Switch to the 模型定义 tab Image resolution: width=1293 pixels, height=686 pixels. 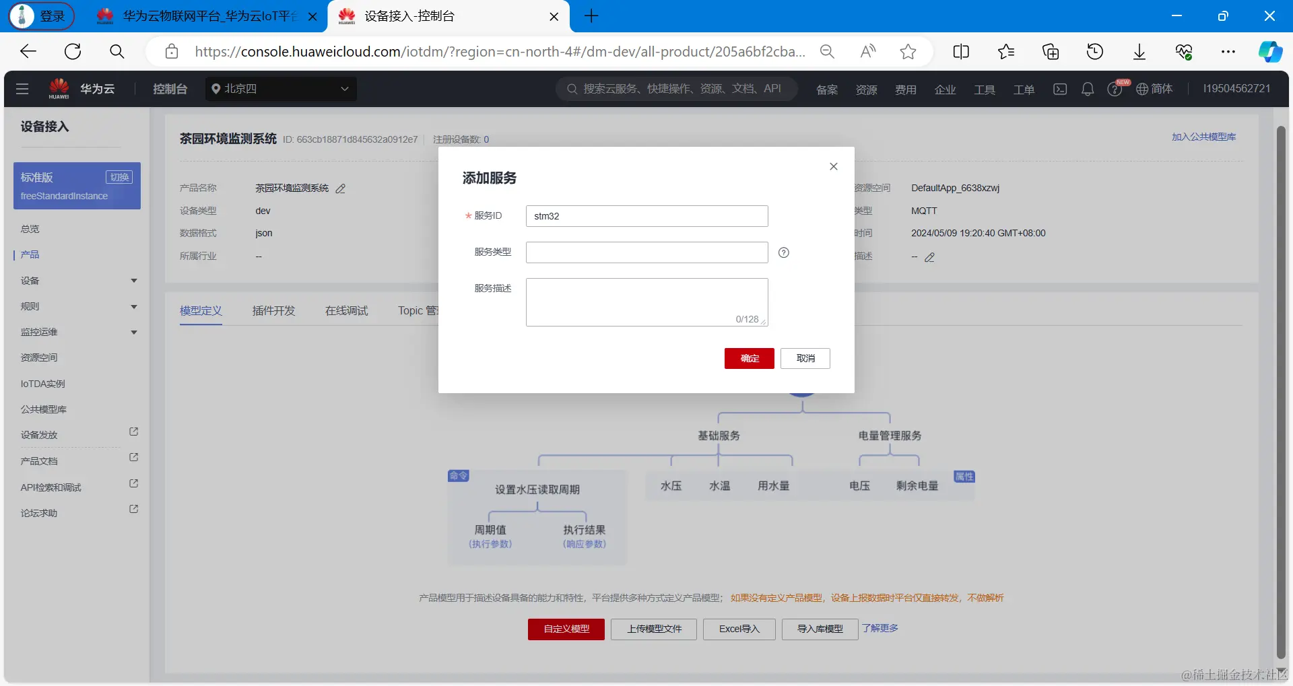click(201, 310)
